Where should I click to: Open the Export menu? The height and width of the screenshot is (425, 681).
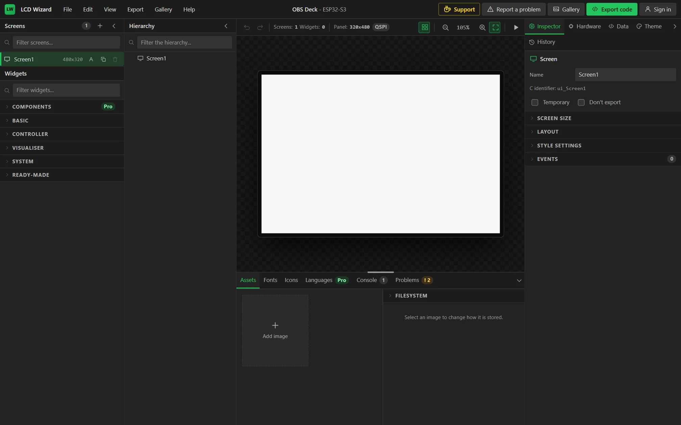[135, 9]
